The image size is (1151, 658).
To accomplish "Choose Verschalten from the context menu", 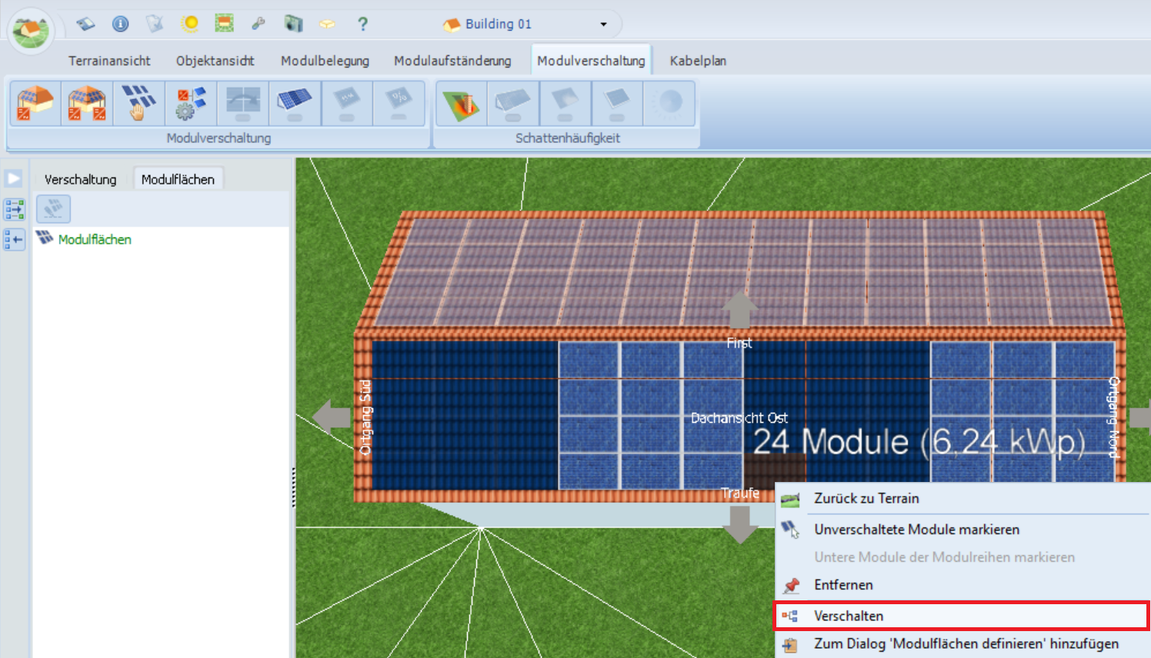I will coord(849,616).
